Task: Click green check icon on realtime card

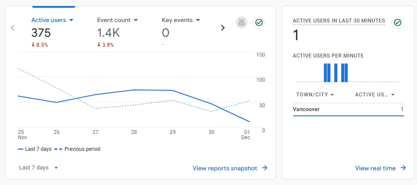Action: [x=398, y=23]
